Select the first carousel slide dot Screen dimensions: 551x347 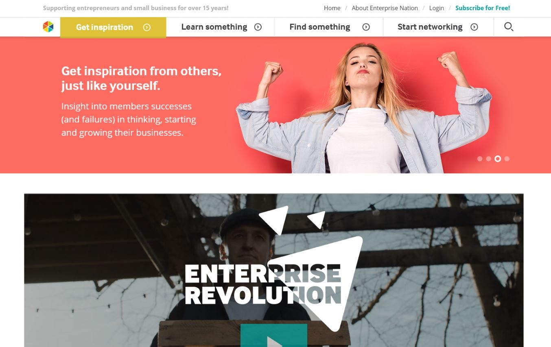click(480, 159)
